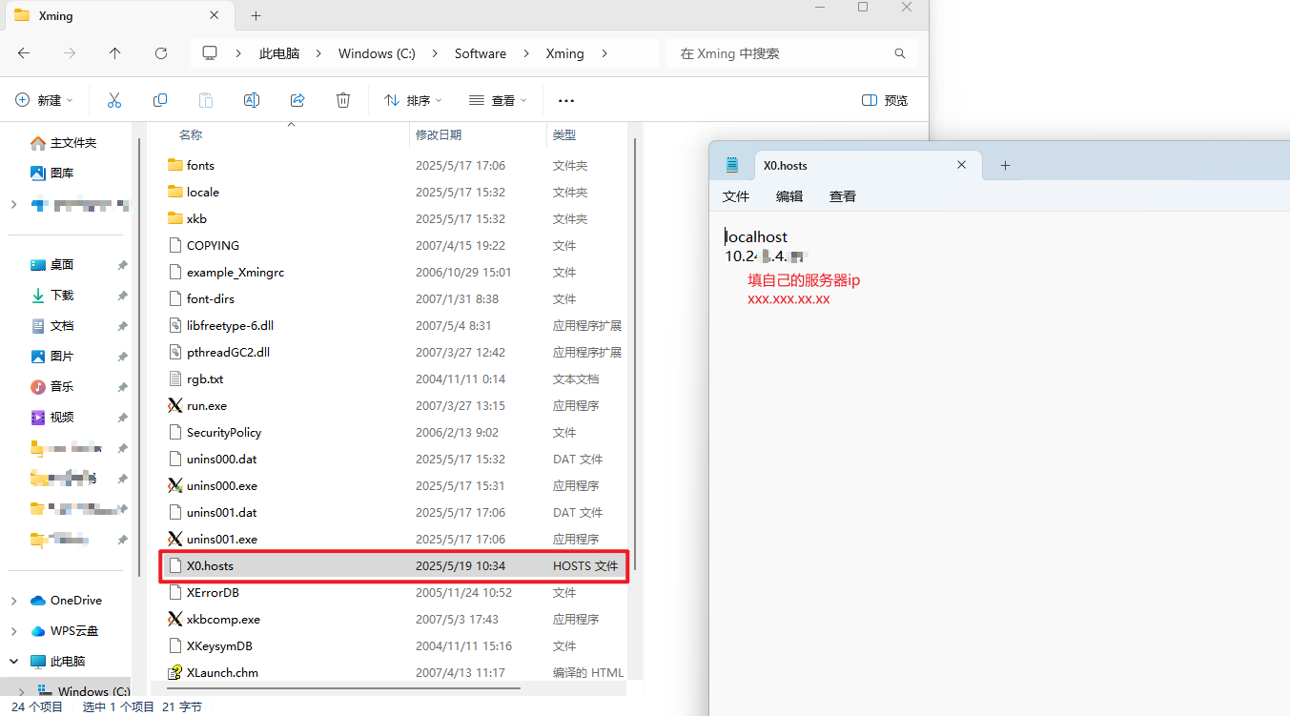Open the 新建 new item dropdown
Image resolution: width=1290 pixels, height=716 pixels.
coord(43,100)
